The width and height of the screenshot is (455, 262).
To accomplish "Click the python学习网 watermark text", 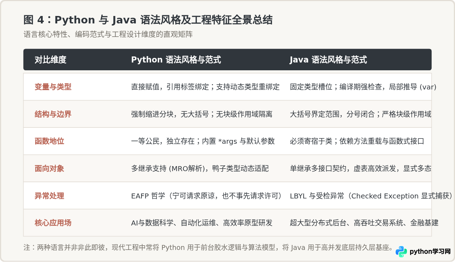I will tap(430, 252).
